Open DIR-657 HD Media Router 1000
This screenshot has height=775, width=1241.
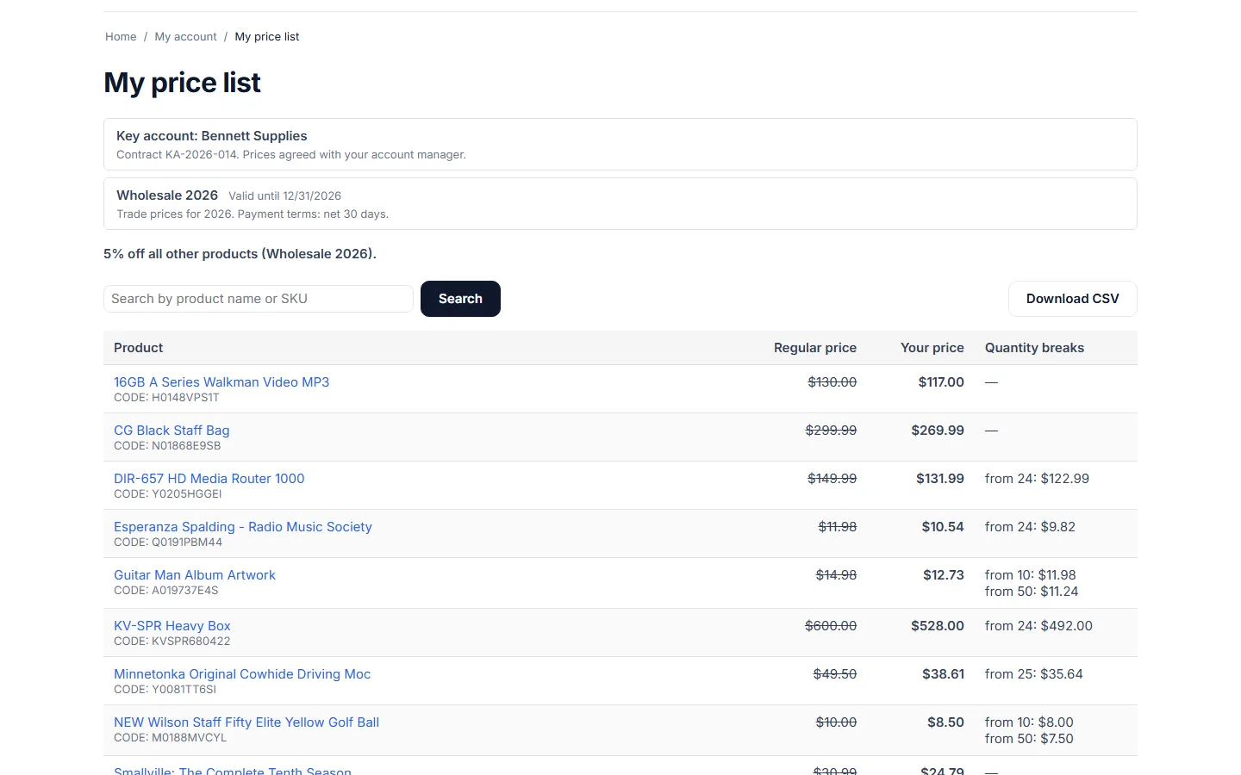tap(209, 479)
